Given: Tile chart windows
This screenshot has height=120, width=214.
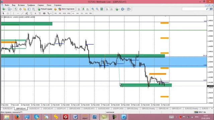Looking at the screenshot, I should coord(102,9).
